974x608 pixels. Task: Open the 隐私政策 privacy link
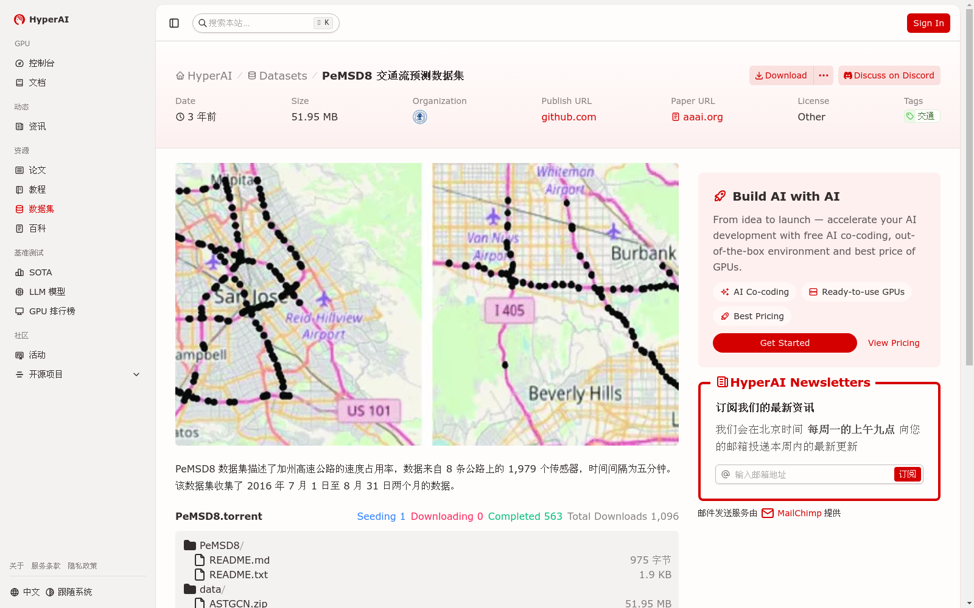pos(82,565)
